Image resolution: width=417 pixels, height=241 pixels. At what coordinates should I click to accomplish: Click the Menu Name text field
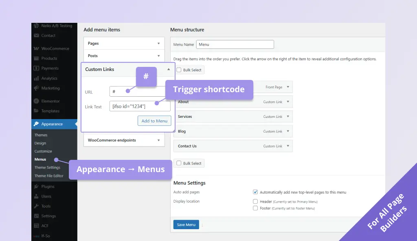235,44
